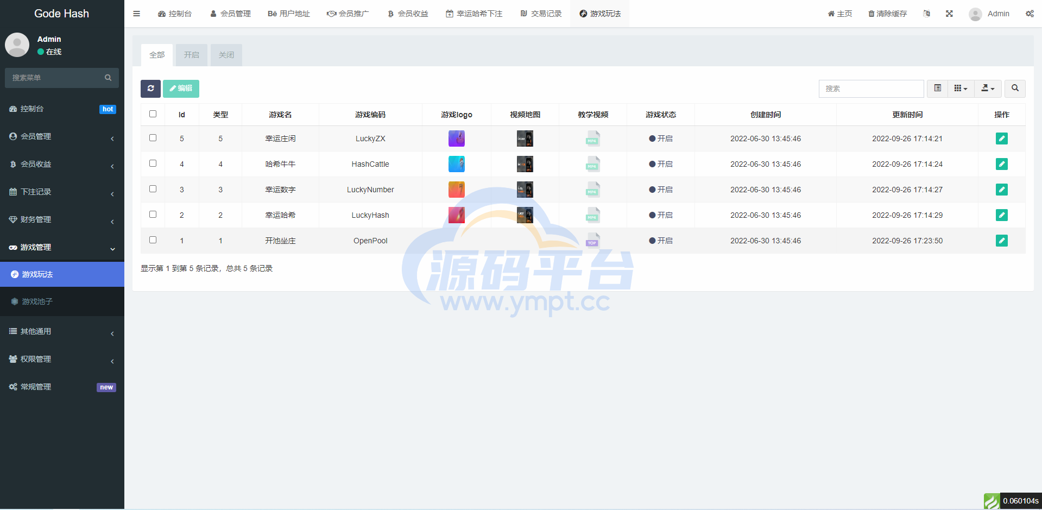Click the search icon in sidebar menu search
This screenshot has width=1042, height=510.
click(108, 78)
